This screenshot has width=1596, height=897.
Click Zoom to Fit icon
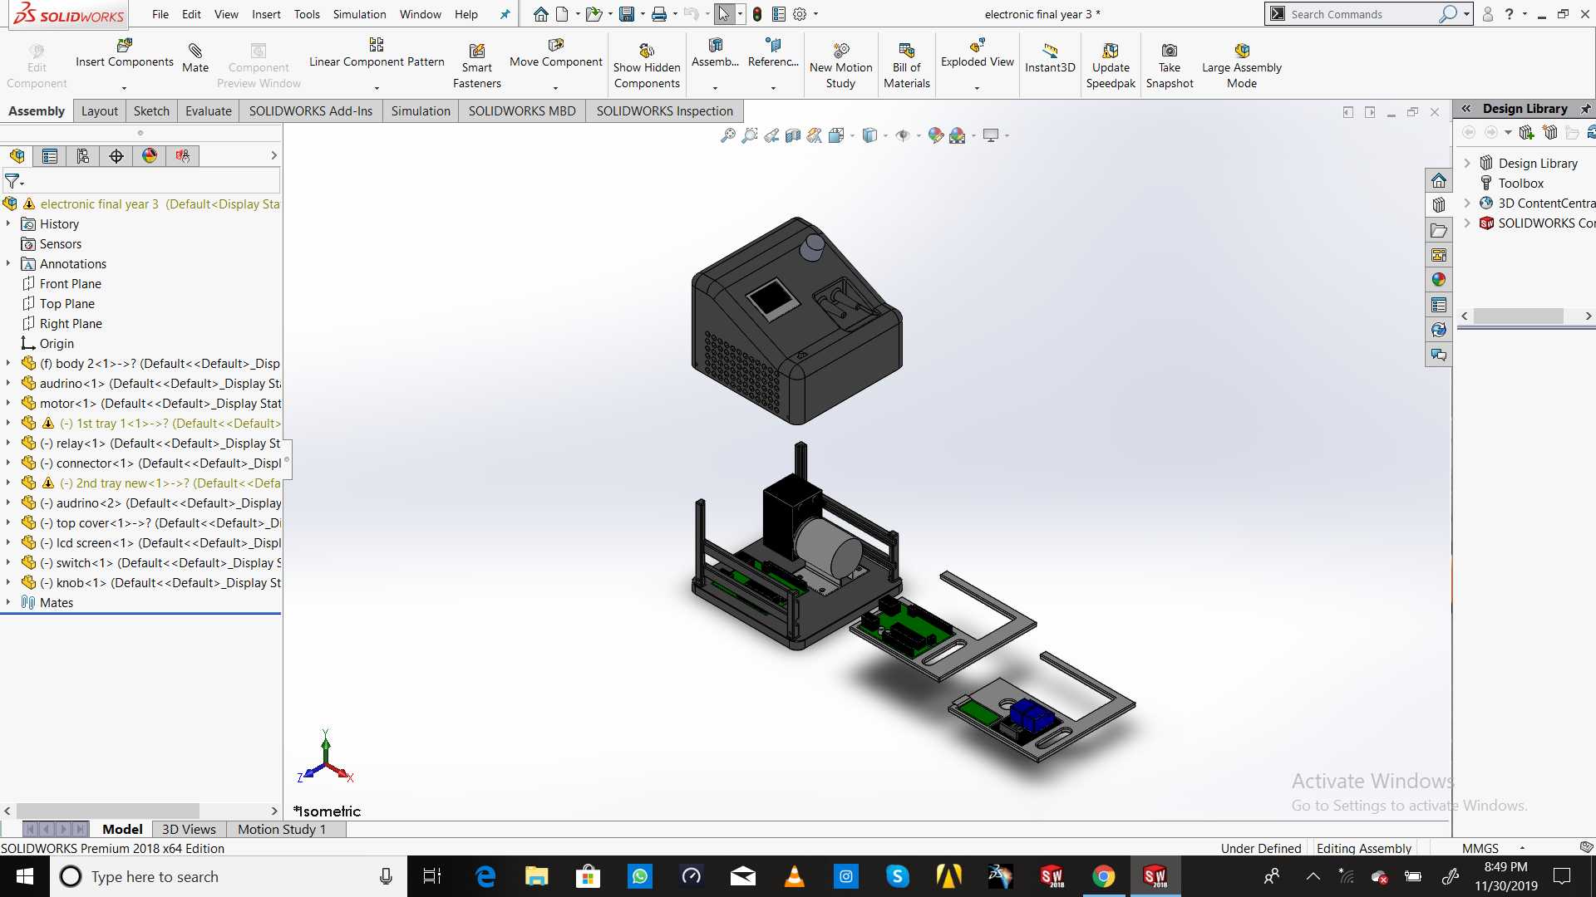click(728, 135)
